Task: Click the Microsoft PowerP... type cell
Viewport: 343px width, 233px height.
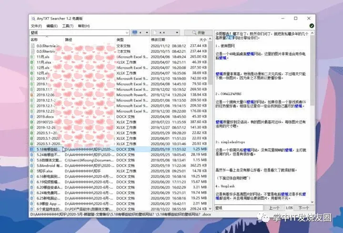Action: coord(132,95)
